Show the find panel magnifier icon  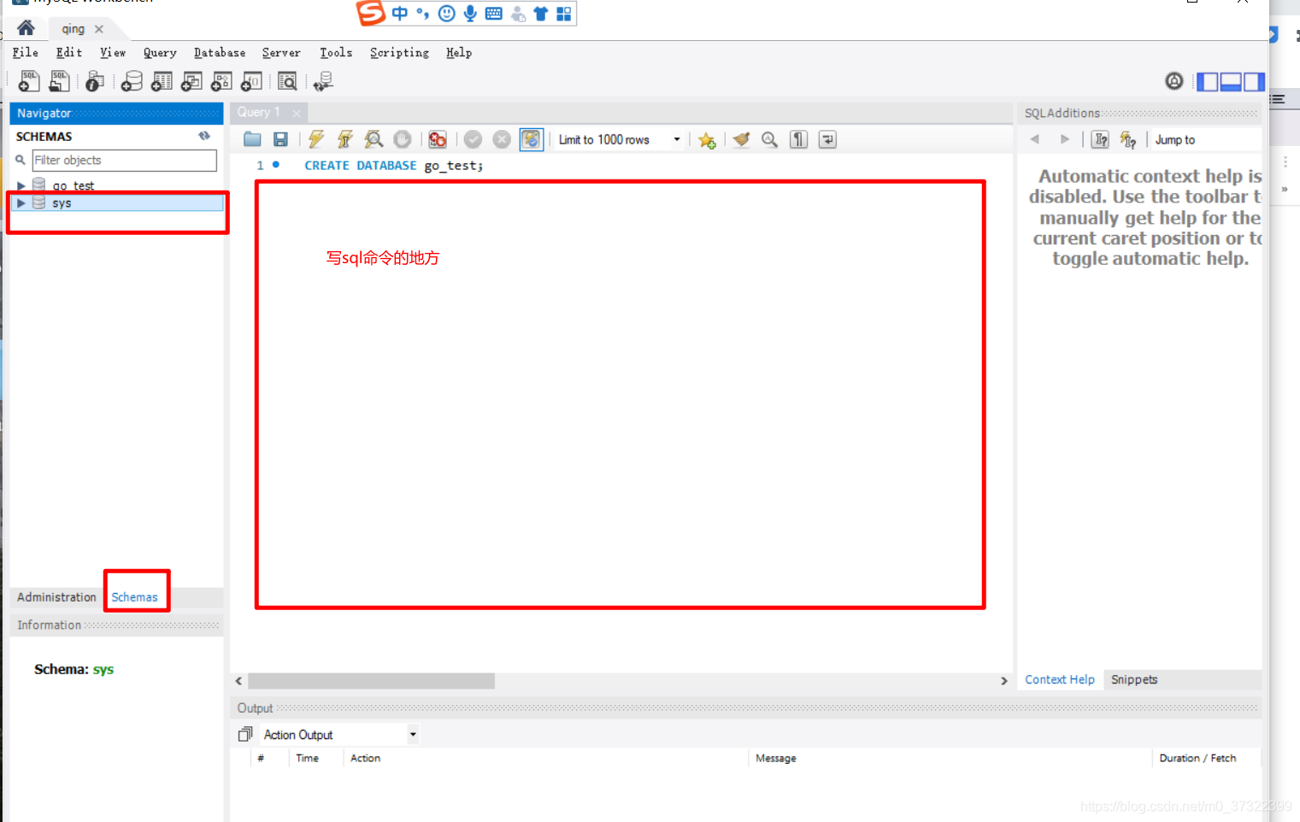click(x=769, y=139)
